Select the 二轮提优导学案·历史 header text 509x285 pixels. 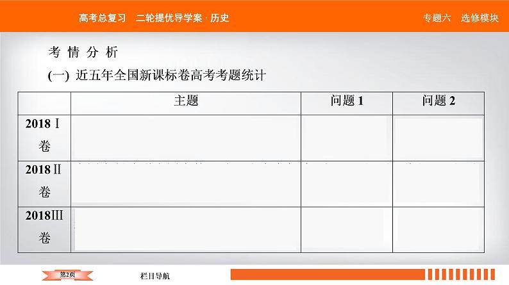tap(183, 17)
